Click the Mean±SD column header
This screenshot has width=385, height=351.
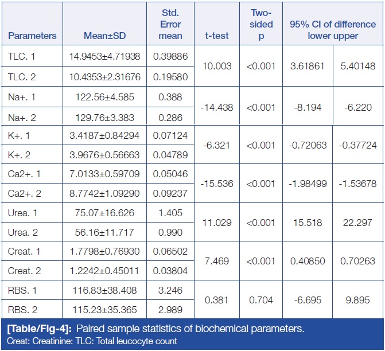[x=104, y=36]
